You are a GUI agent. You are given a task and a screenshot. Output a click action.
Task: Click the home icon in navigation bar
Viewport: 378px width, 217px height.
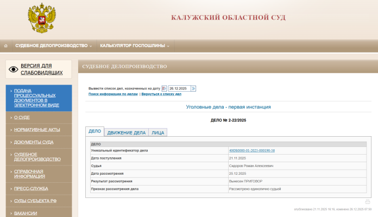click(x=6, y=46)
